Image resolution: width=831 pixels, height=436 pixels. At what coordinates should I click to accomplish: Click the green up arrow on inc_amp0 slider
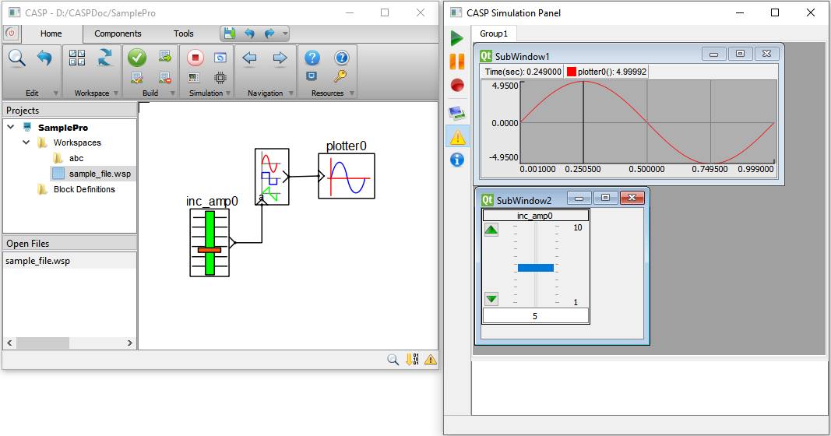tap(491, 230)
